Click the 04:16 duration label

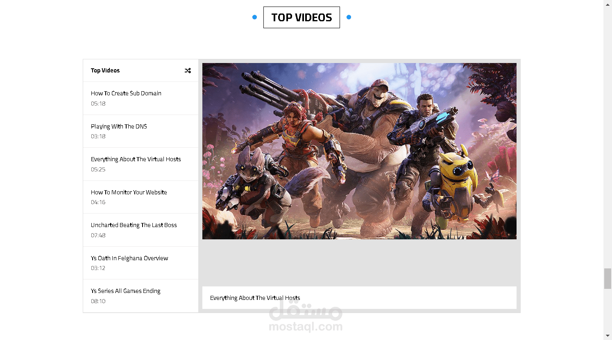(98, 202)
